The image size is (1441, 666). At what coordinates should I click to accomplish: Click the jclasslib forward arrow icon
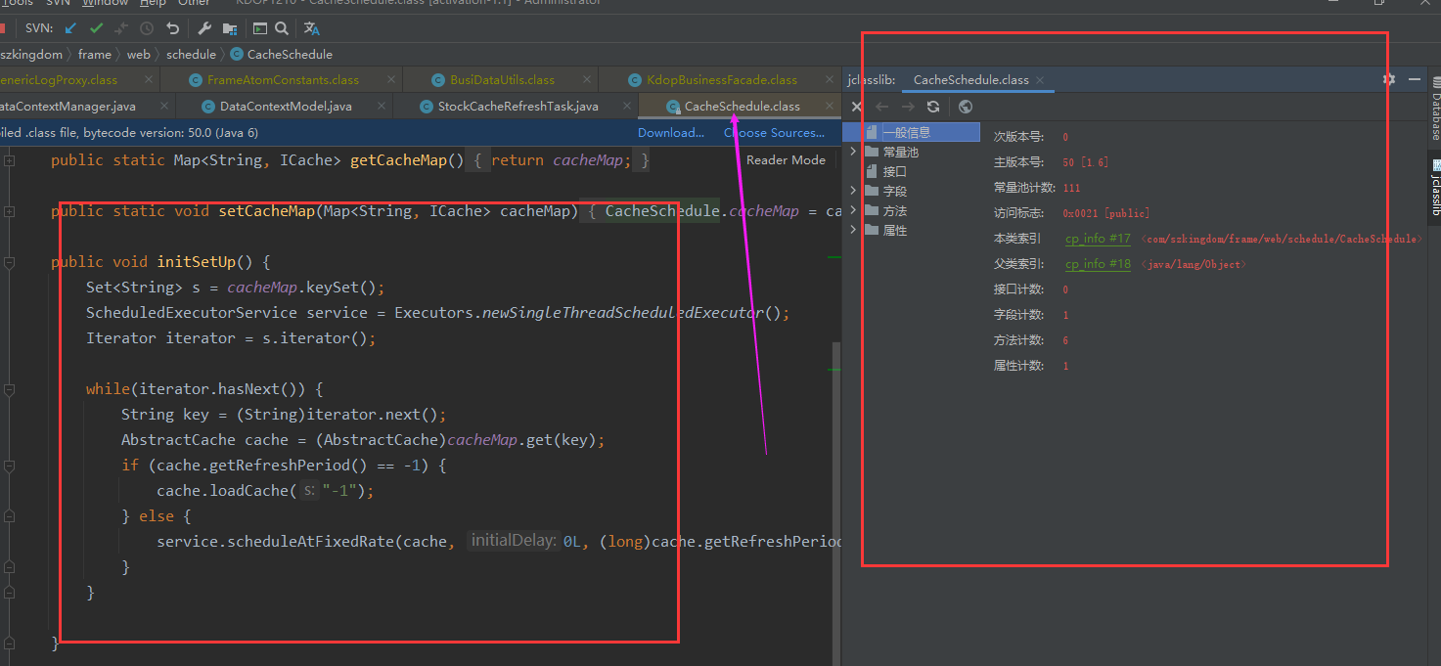908,107
